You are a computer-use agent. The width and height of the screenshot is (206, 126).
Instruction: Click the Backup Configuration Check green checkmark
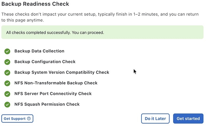coord(7,62)
